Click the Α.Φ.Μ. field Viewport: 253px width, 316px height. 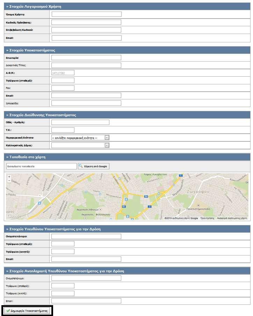pos(63,73)
